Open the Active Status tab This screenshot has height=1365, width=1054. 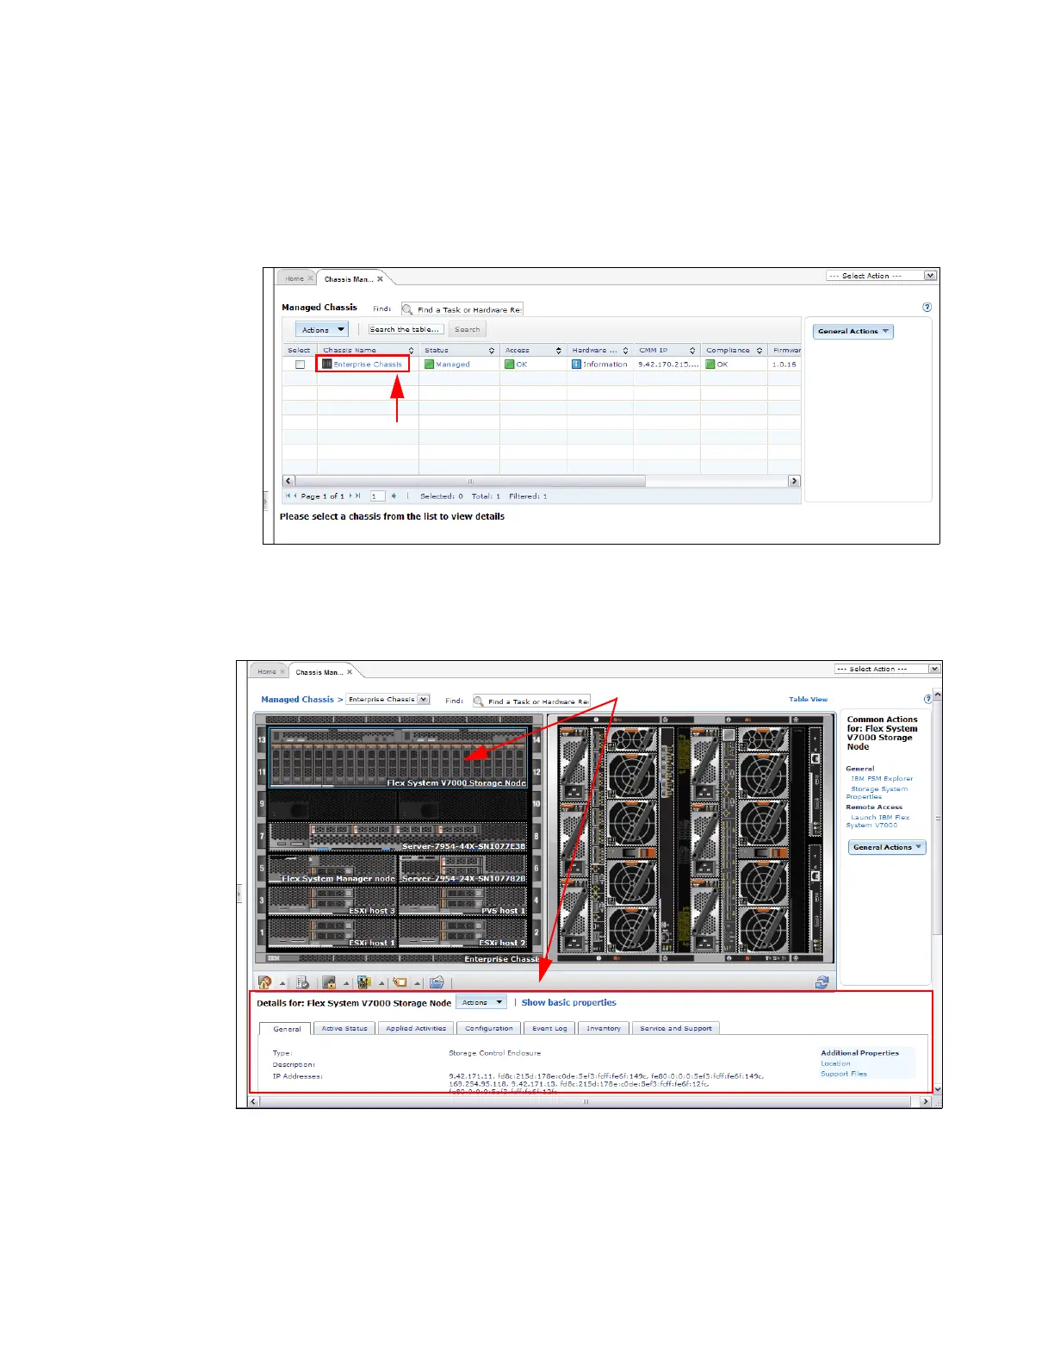pyautogui.click(x=344, y=1028)
